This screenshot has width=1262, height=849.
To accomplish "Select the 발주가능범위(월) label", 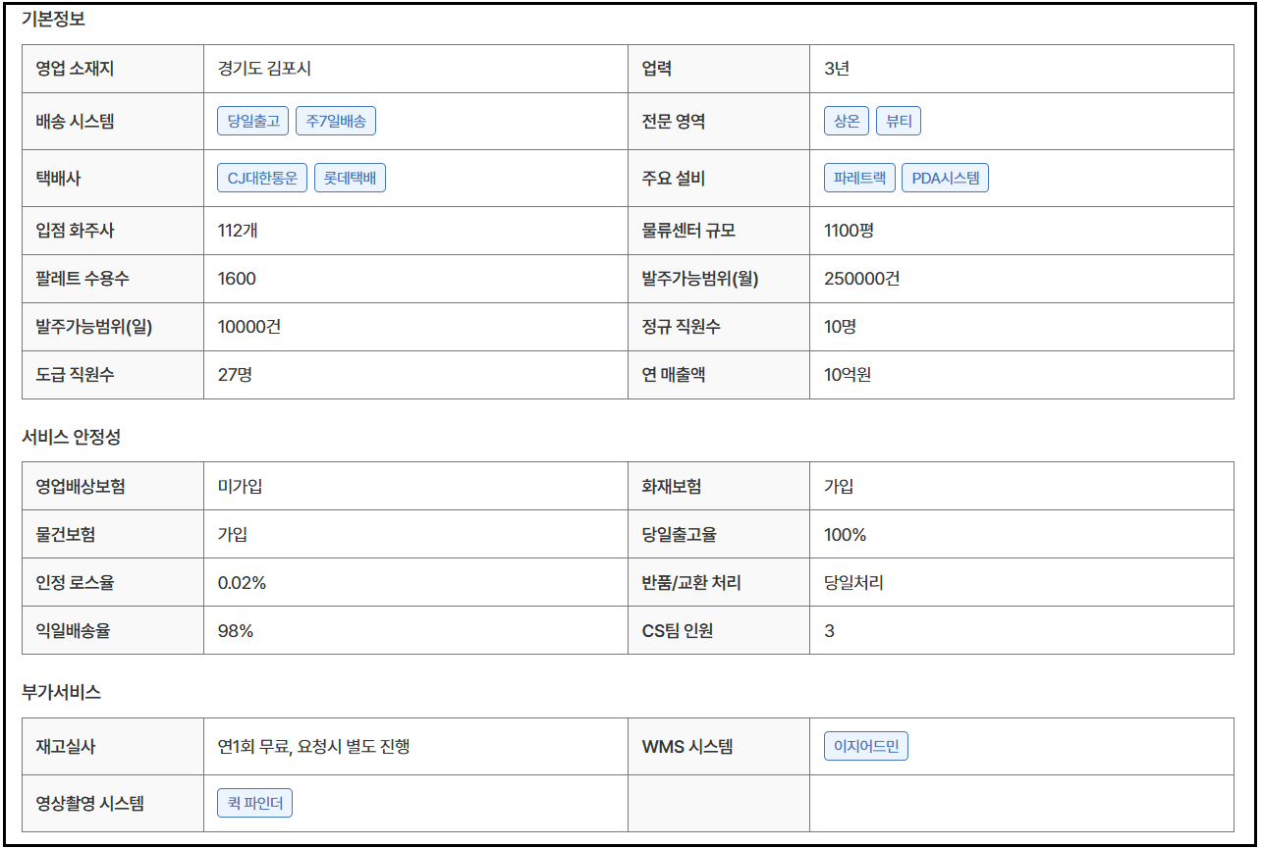I will point(700,279).
